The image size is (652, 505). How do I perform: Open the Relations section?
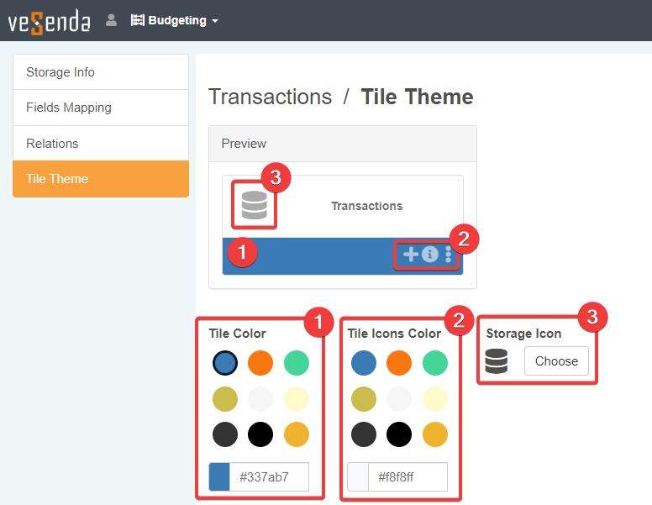101,144
